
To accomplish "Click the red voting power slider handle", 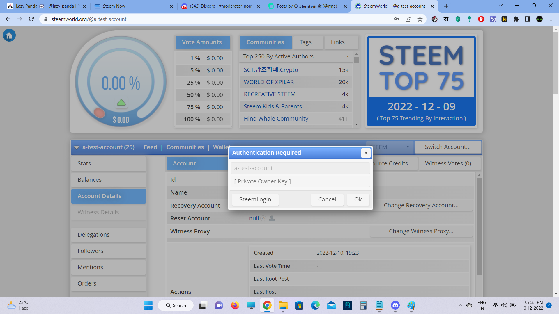I will 99,113.
